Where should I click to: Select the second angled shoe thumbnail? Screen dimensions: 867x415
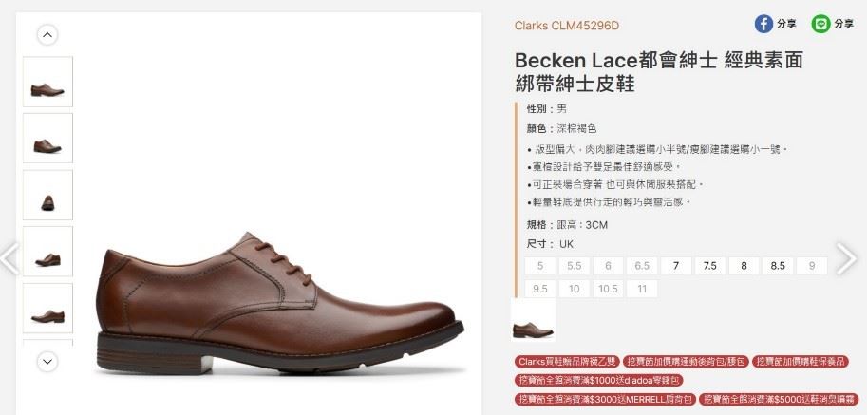47,138
